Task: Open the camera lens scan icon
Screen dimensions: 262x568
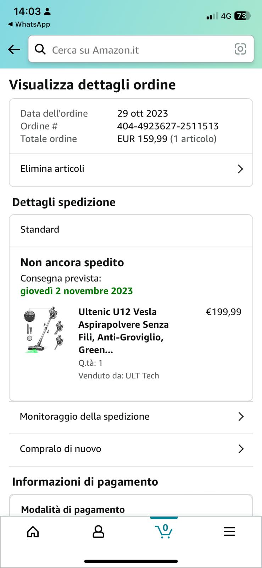Action: [x=240, y=49]
